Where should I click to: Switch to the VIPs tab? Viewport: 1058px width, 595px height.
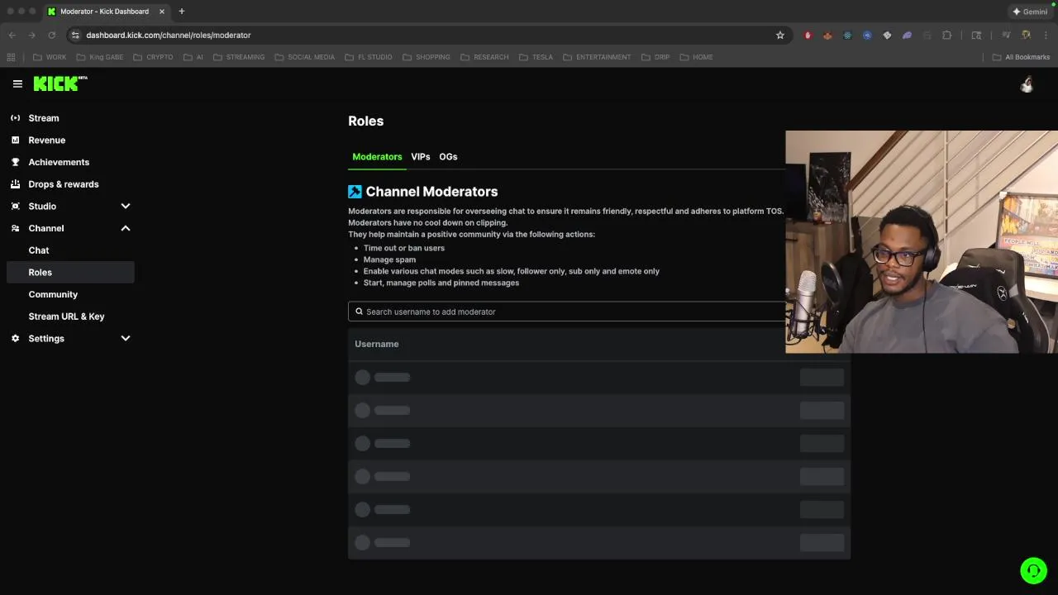click(421, 157)
